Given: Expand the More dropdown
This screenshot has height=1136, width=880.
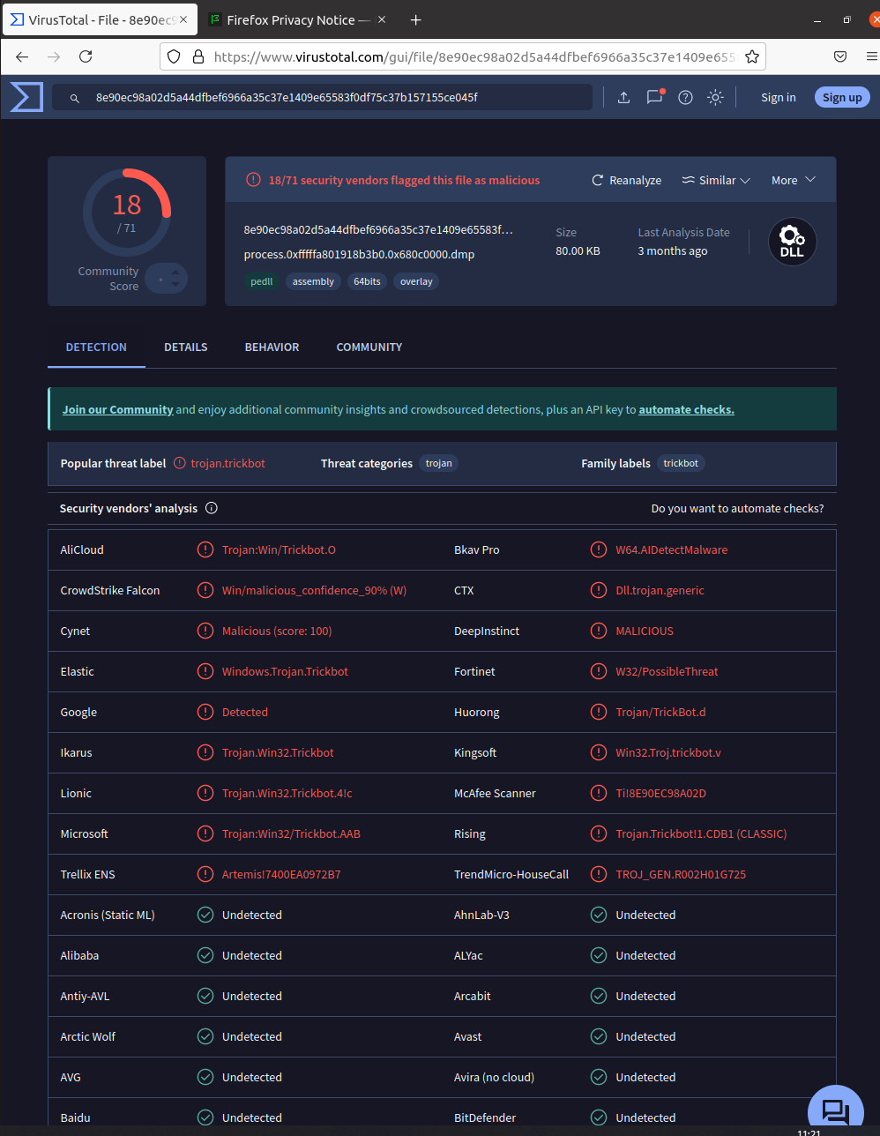Looking at the screenshot, I should coord(794,180).
